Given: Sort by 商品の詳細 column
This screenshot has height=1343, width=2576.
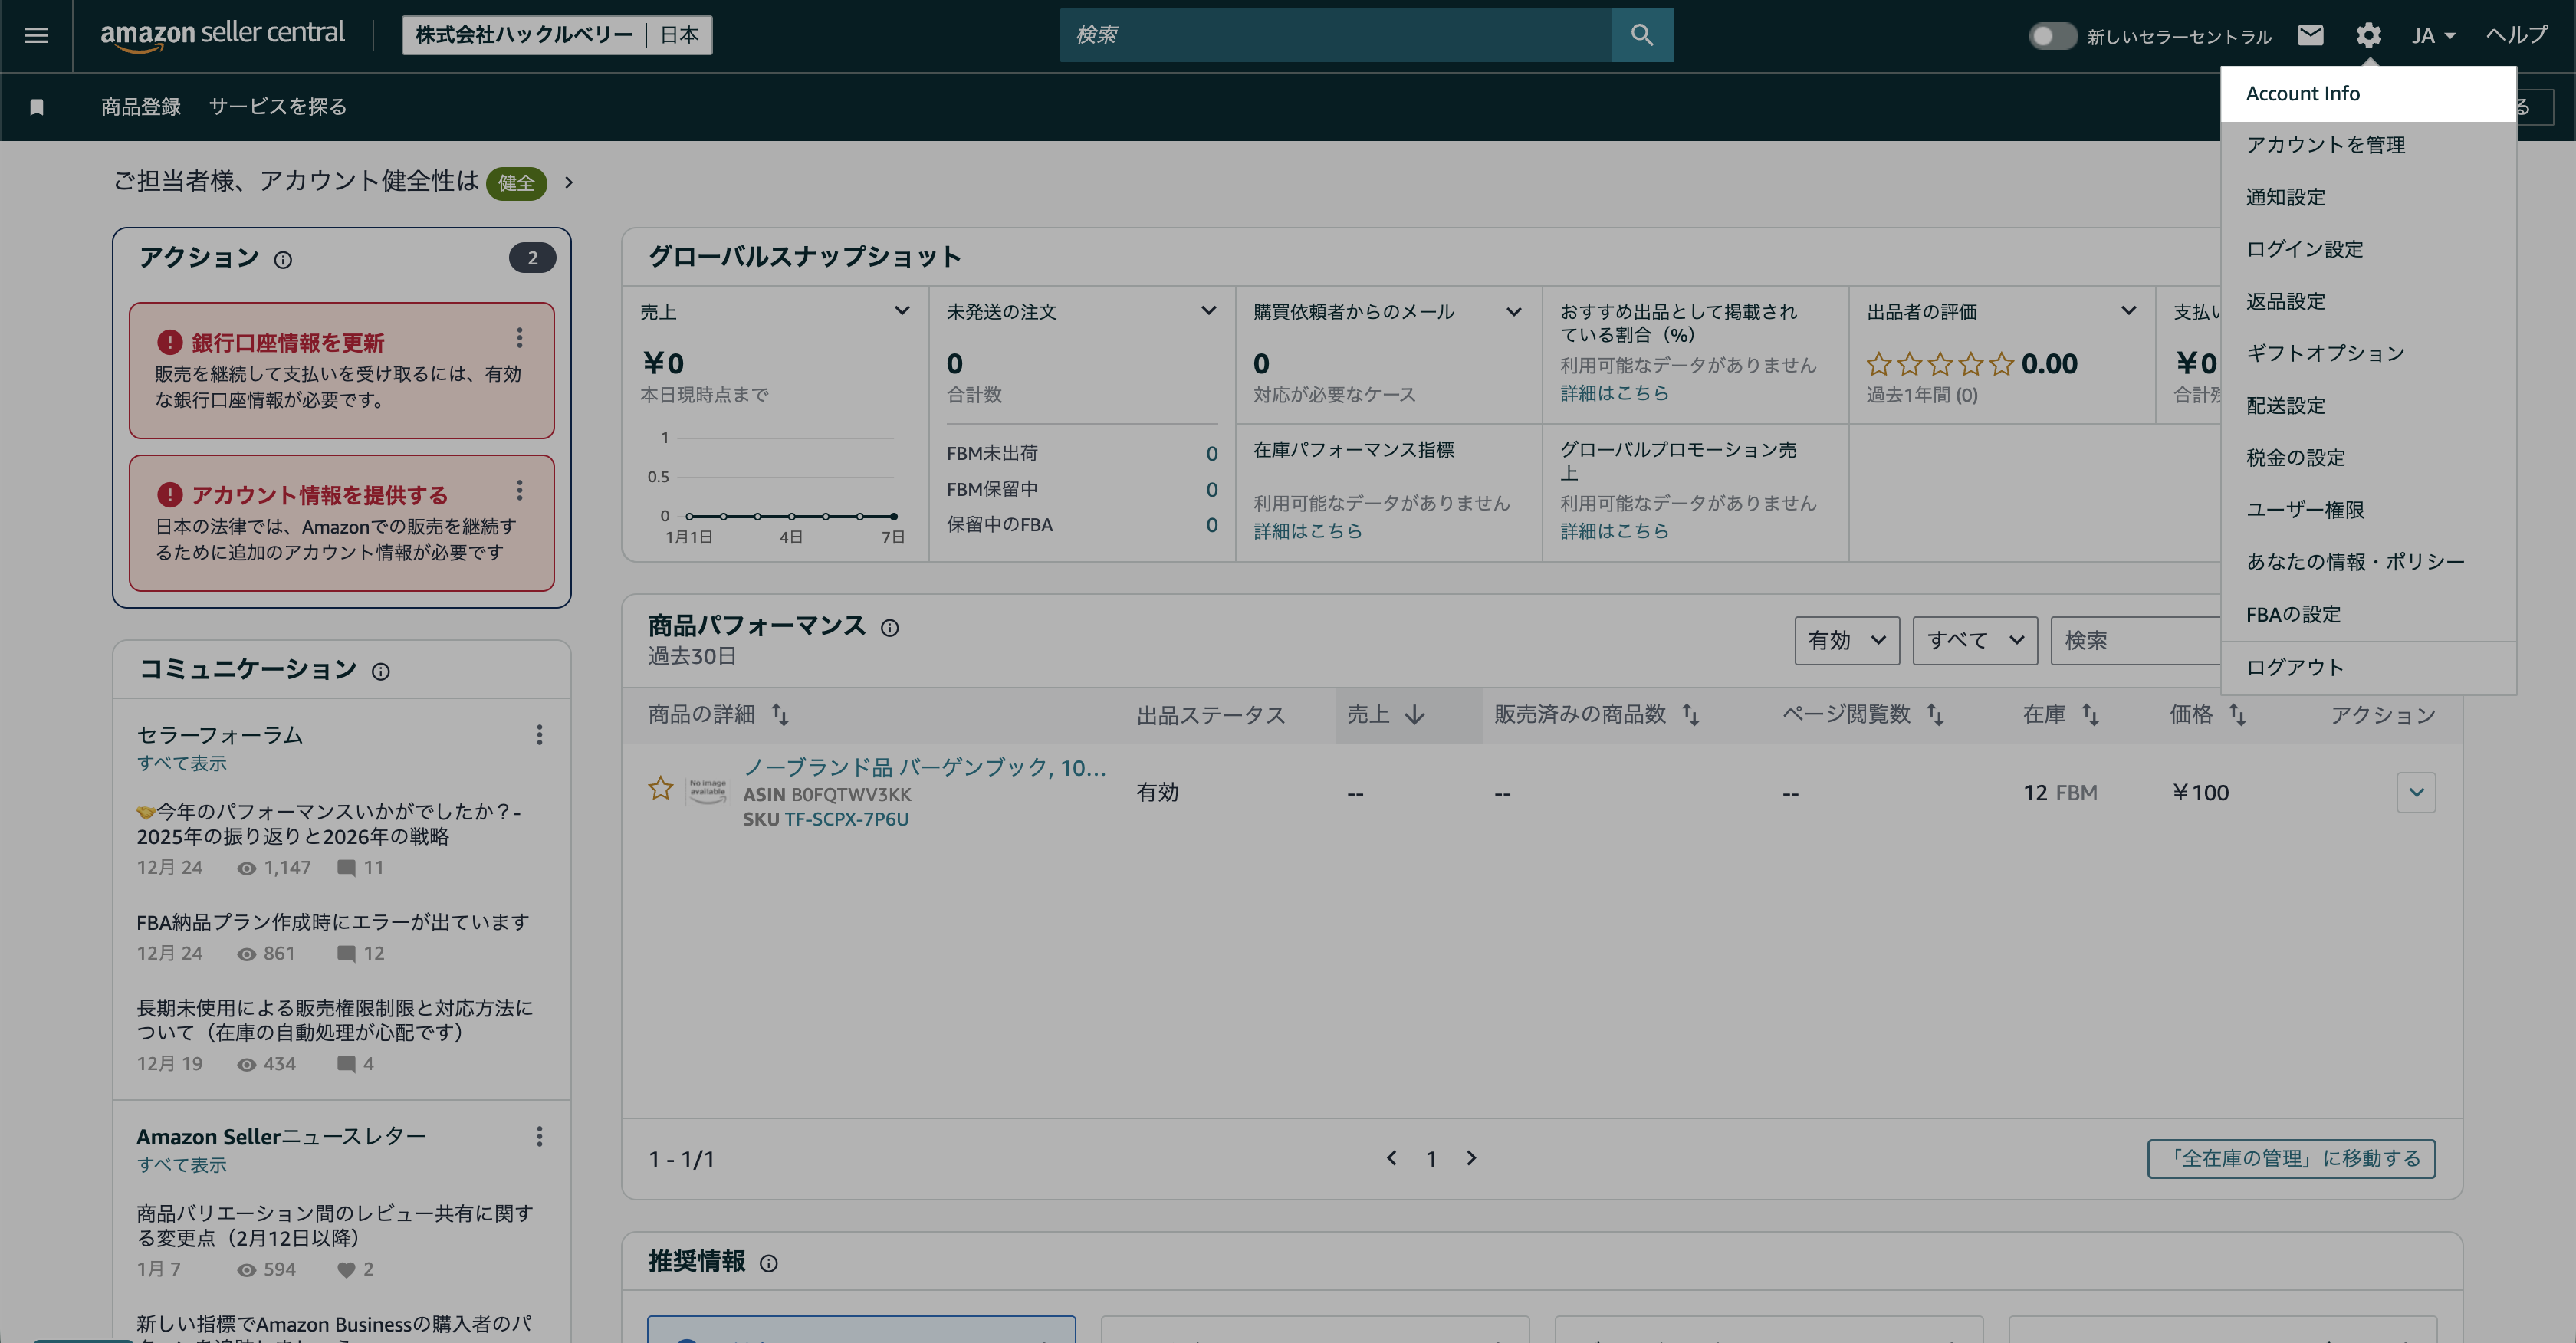Looking at the screenshot, I should (780, 715).
